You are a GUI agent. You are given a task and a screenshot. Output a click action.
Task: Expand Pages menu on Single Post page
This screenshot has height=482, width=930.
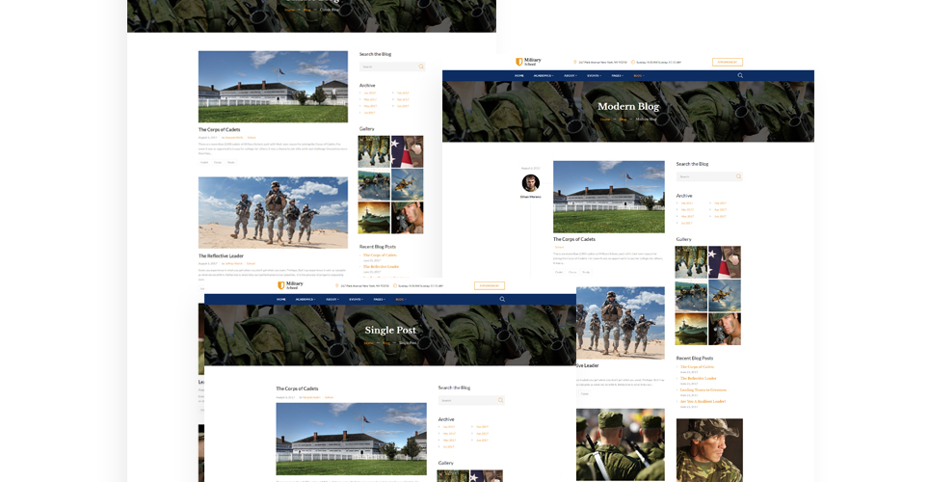(x=380, y=299)
